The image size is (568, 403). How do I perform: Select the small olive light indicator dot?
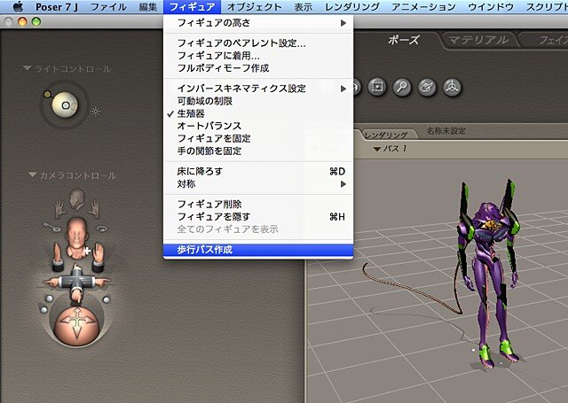[47, 95]
